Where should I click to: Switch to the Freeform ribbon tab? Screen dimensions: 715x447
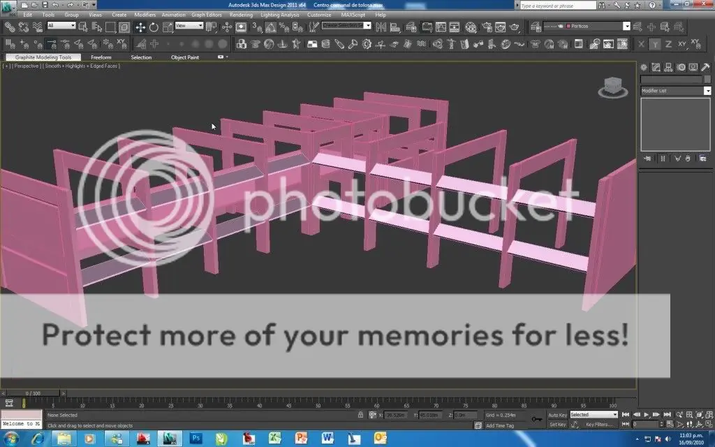click(x=101, y=57)
